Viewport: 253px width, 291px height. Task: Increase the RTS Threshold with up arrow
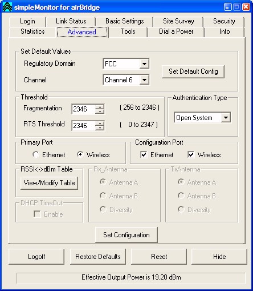pos(100,123)
